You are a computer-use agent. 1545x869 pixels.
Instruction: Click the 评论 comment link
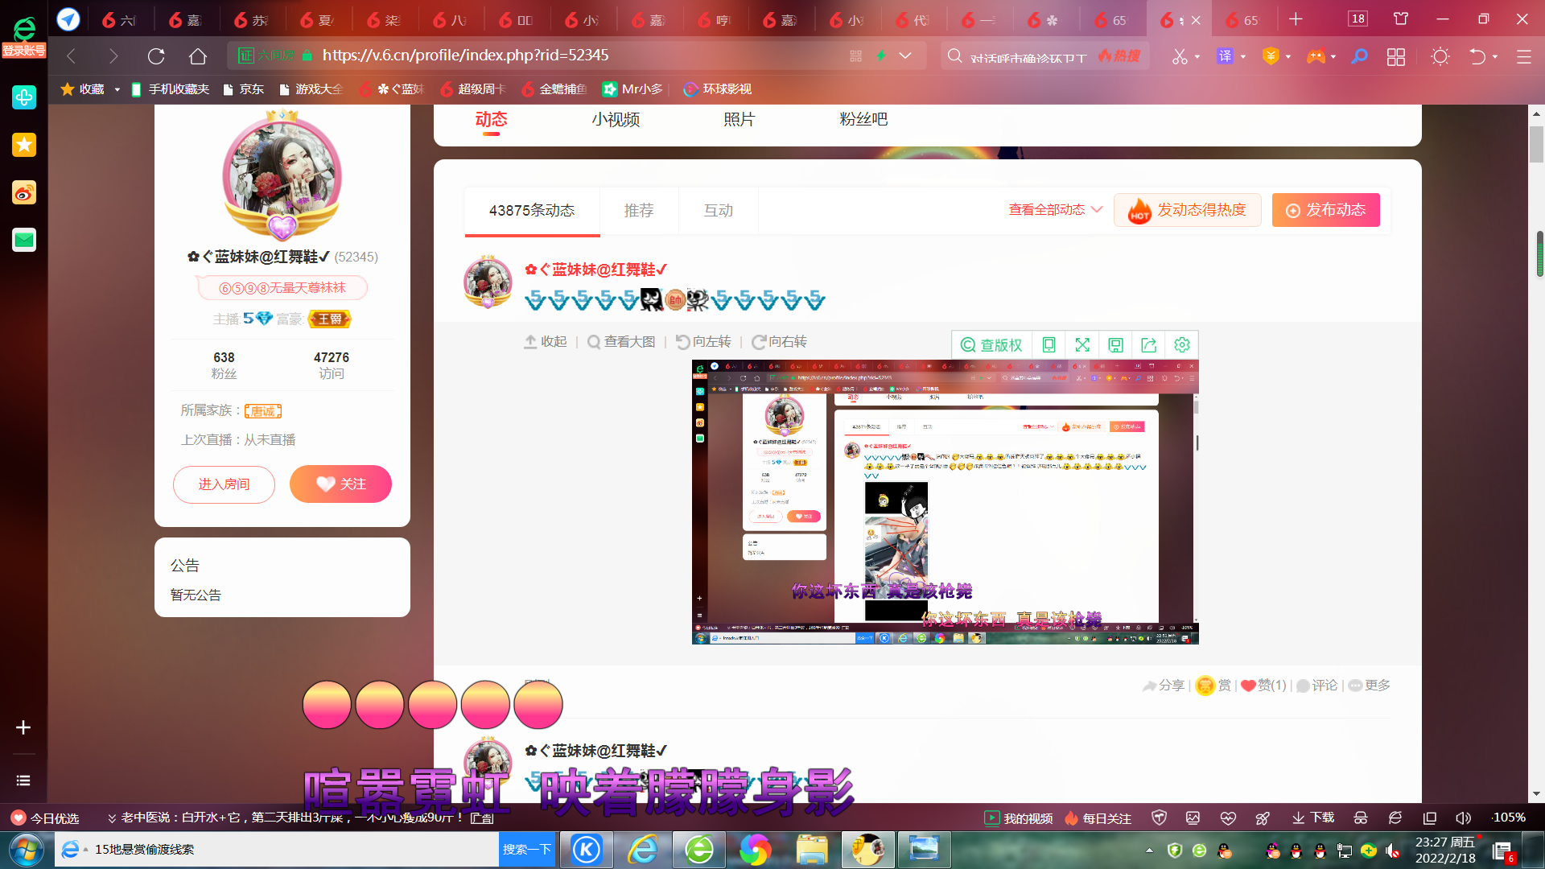point(1316,686)
